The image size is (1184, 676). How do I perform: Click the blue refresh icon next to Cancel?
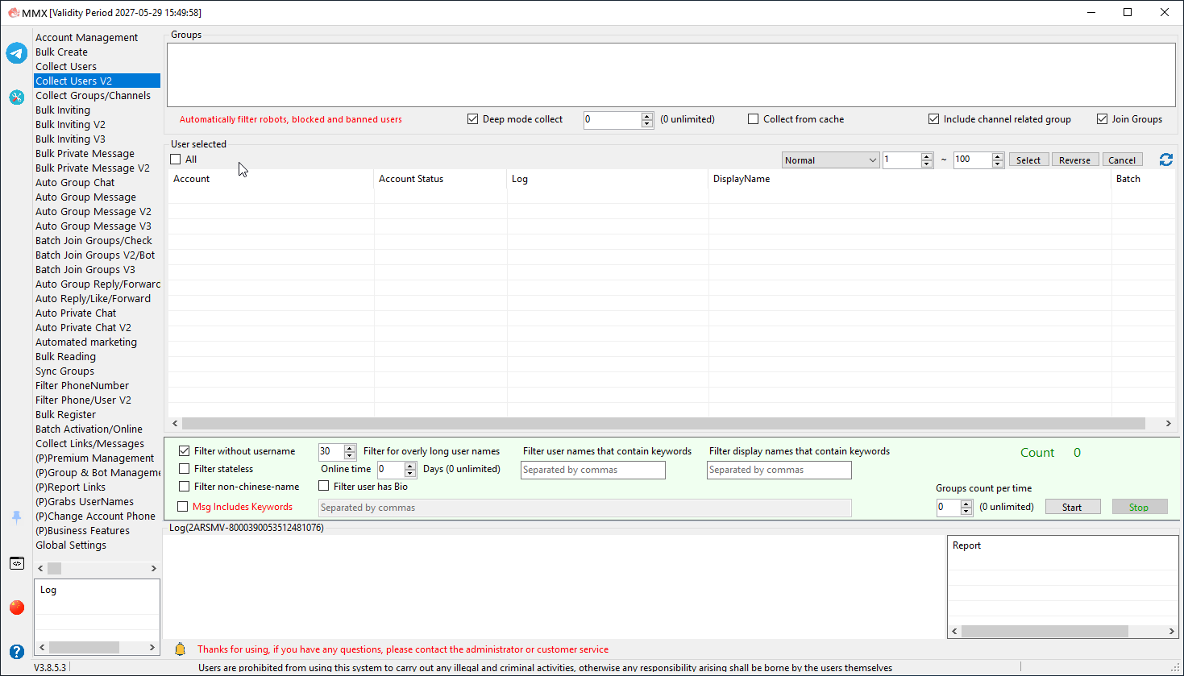[1166, 160]
